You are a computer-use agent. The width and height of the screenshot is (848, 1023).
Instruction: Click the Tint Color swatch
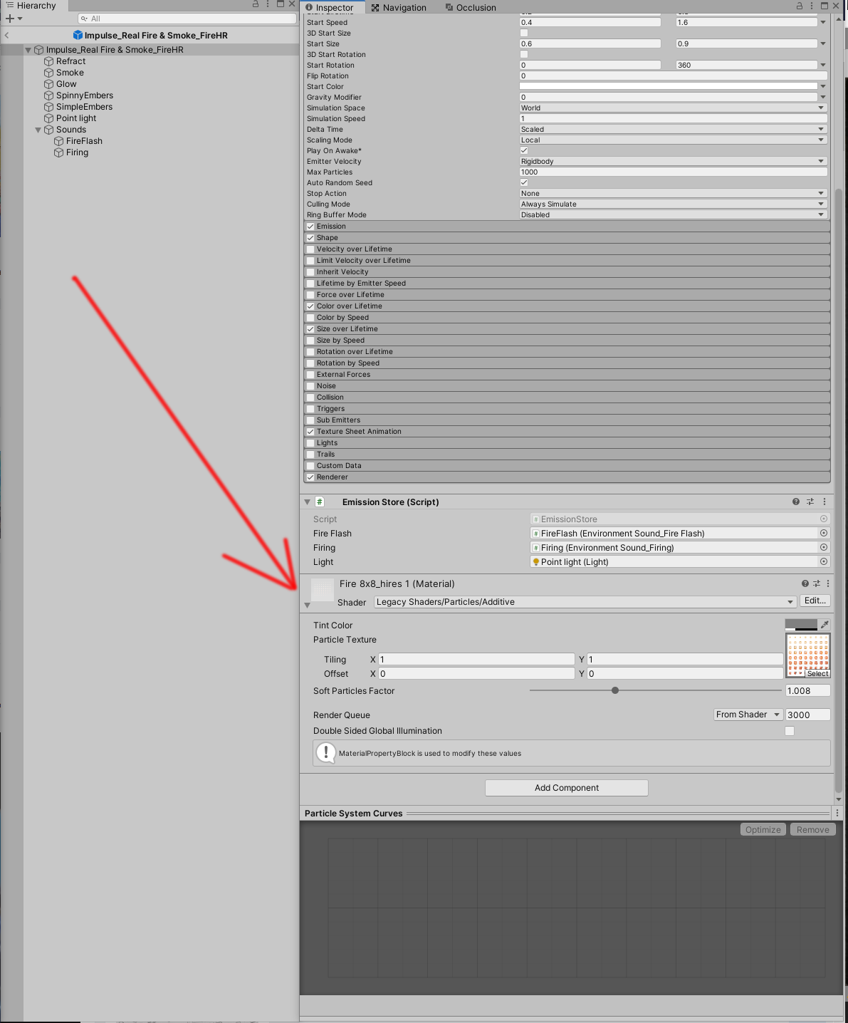[x=800, y=624]
